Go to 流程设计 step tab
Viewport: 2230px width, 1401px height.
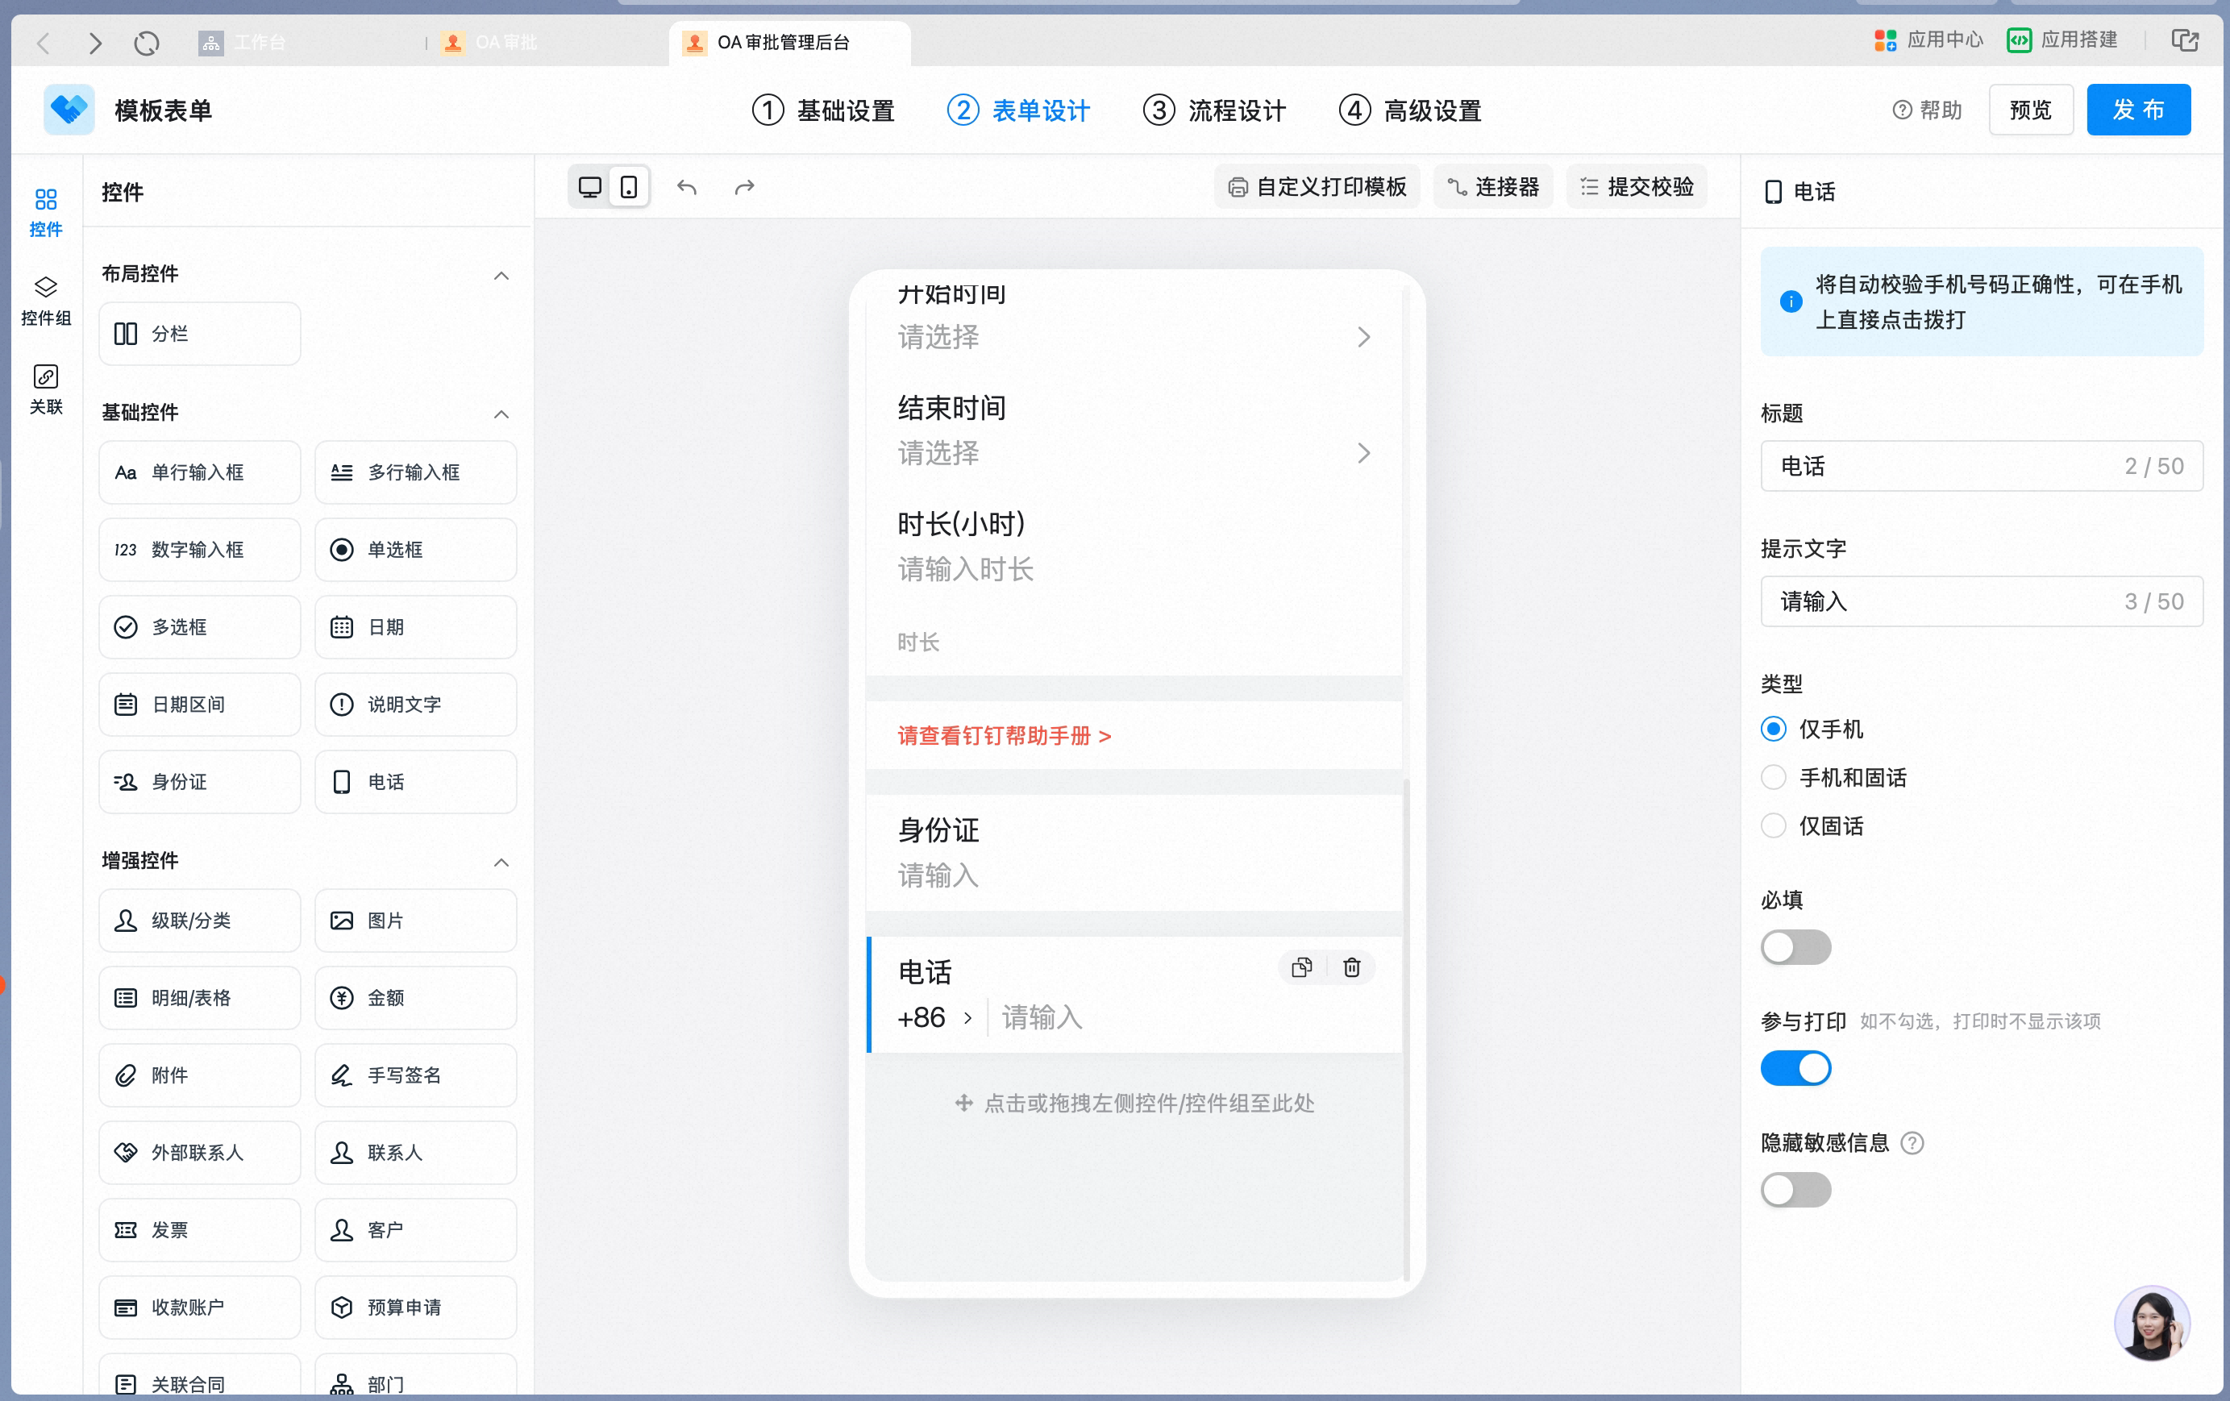click(1214, 110)
